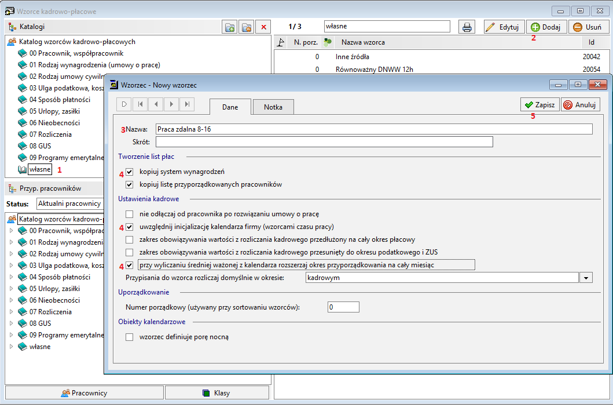The height and width of the screenshot is (407, 613).
Task: Go to the last record navigation arrow
Action: [x=187, y=104]
